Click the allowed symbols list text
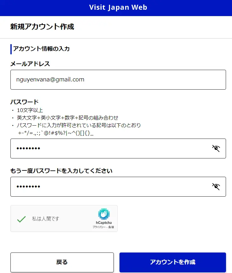This screenshot has width=232, height=273. click(56, 133)
